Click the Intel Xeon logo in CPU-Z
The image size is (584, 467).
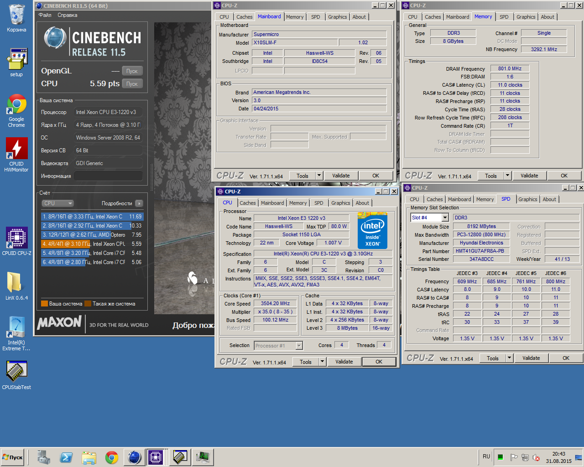coord(372,230)
